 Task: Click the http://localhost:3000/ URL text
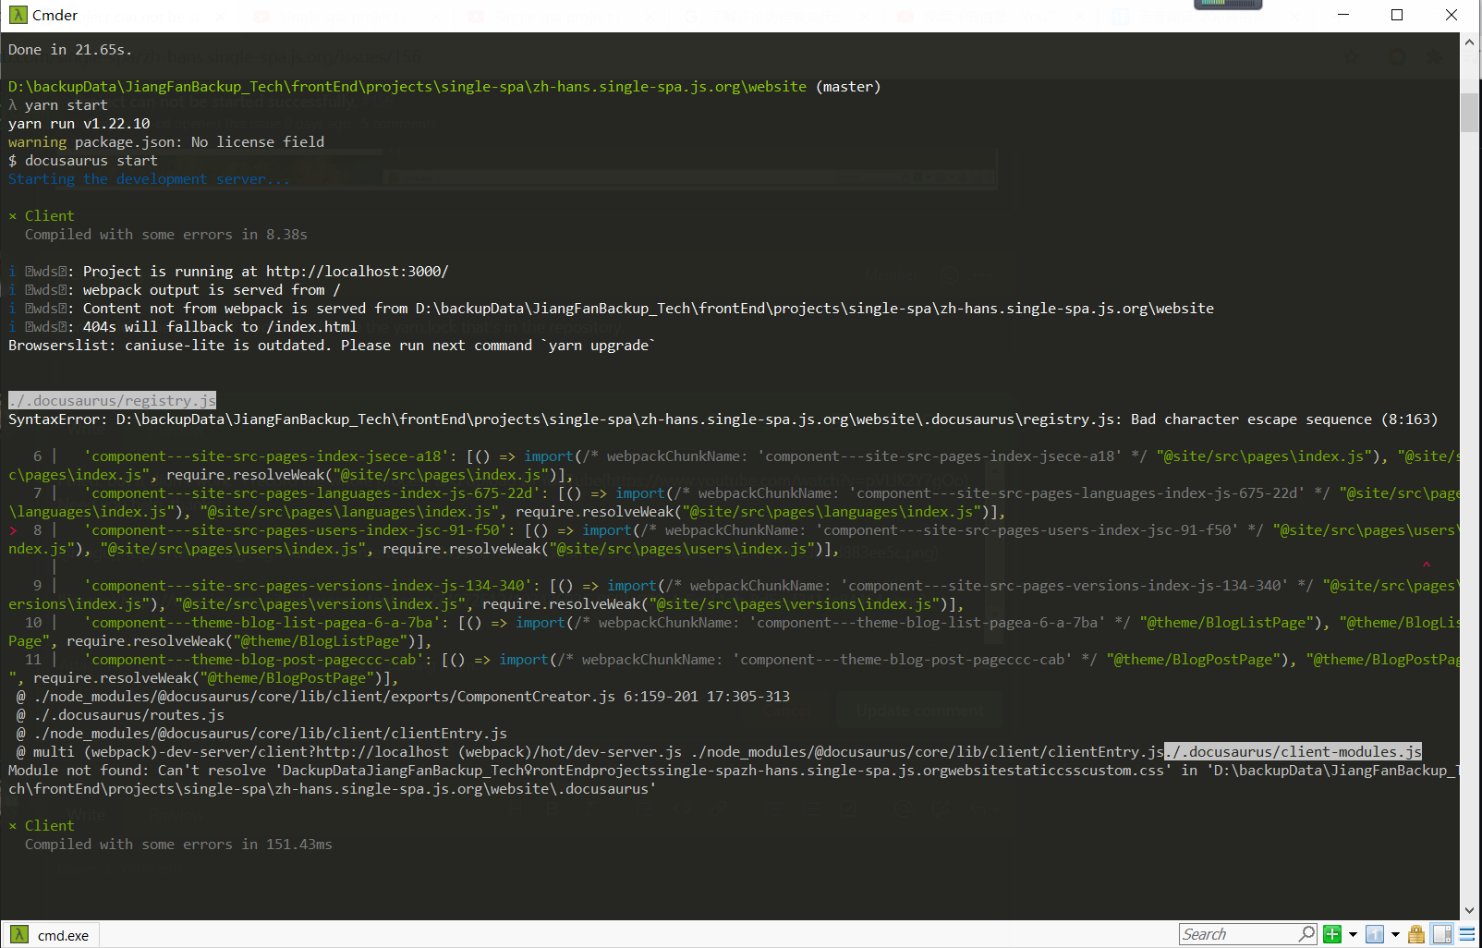pyautogui.click(x=358, y=271)
